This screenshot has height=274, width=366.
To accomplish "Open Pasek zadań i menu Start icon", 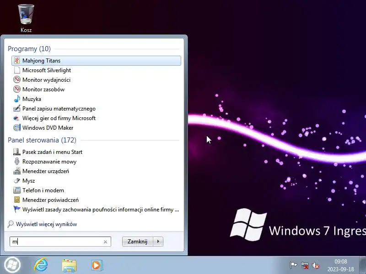I will 17,152.
